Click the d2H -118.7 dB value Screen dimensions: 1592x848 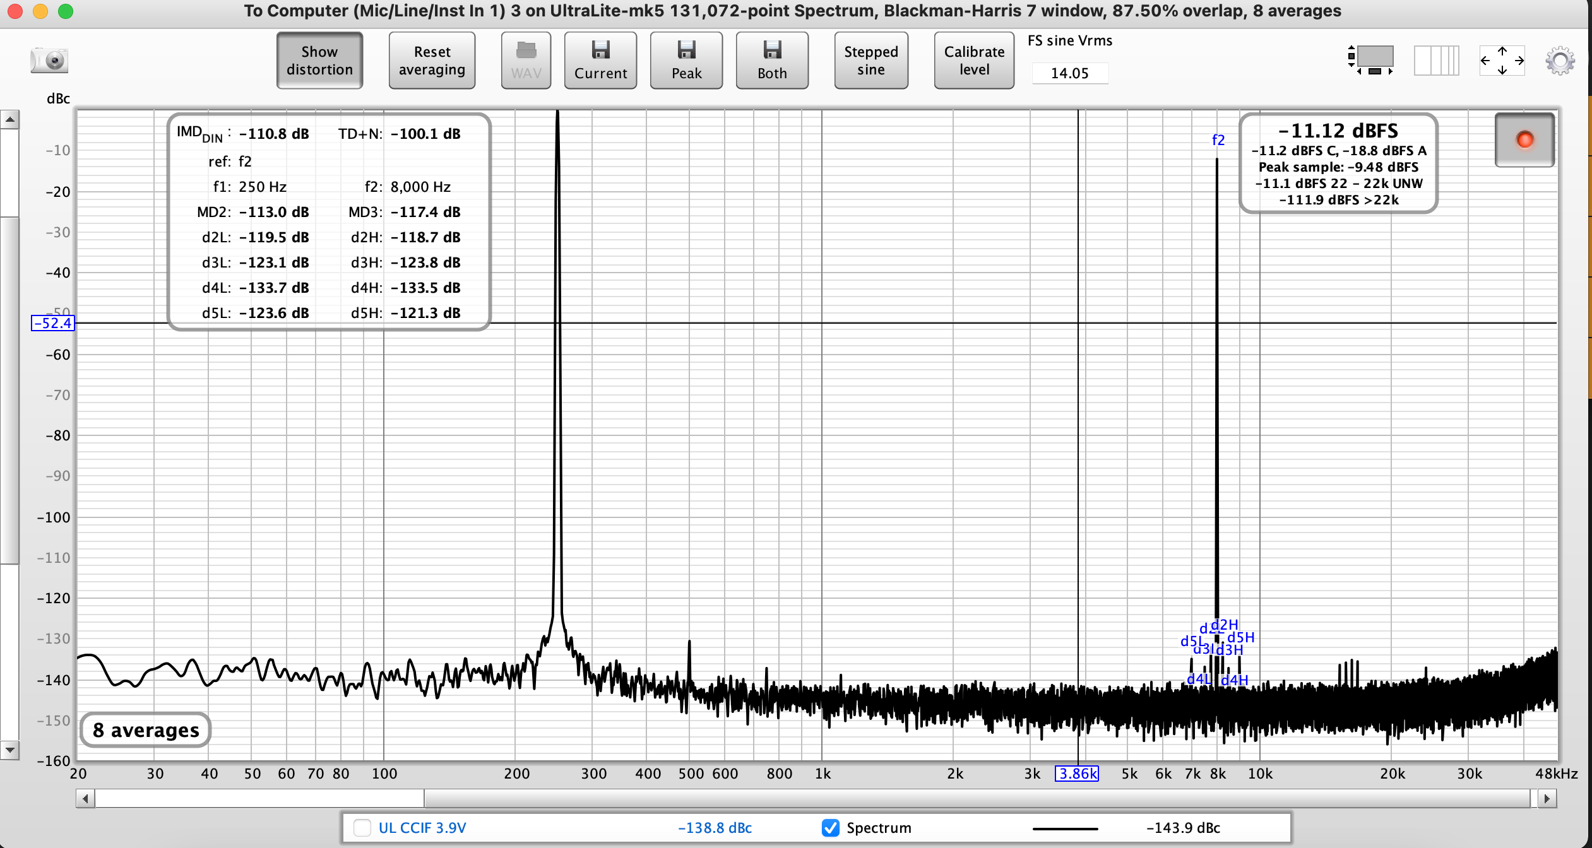click(425, 237)
